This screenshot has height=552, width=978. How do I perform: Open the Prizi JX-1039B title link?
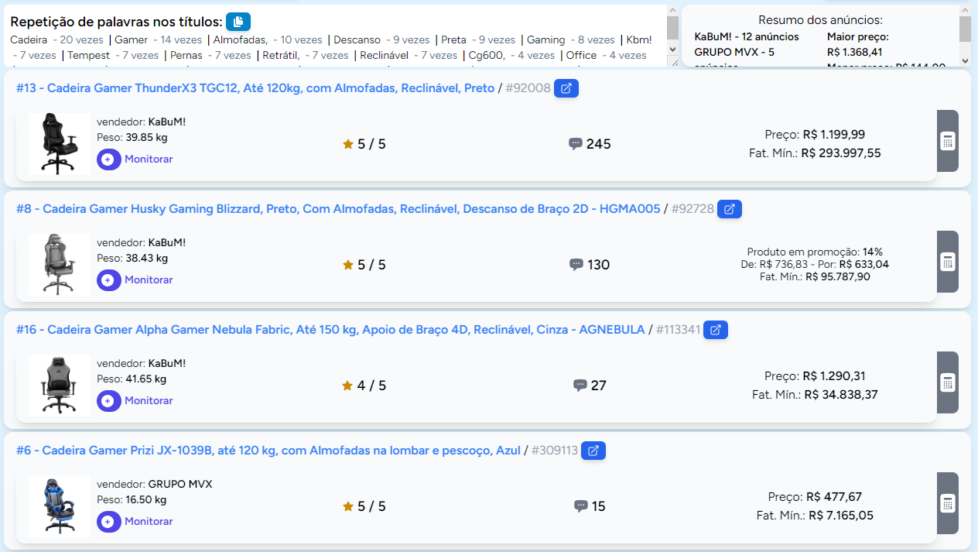pyautogui.click(x=268, y=451)
